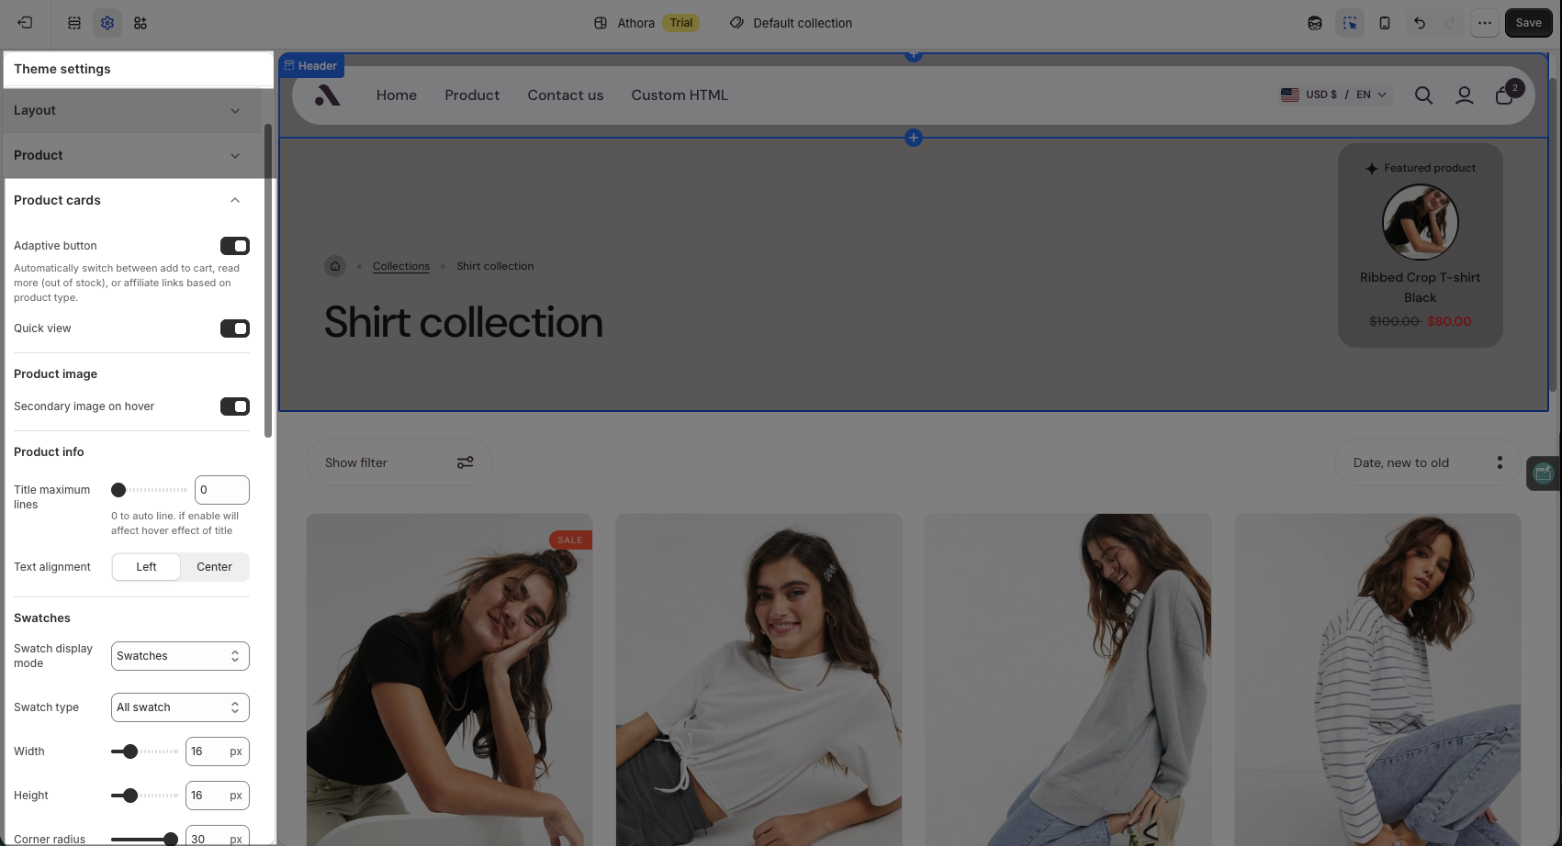Screen dimensions: 1562x846
Task: Click the Save button
Action: 1529,23
